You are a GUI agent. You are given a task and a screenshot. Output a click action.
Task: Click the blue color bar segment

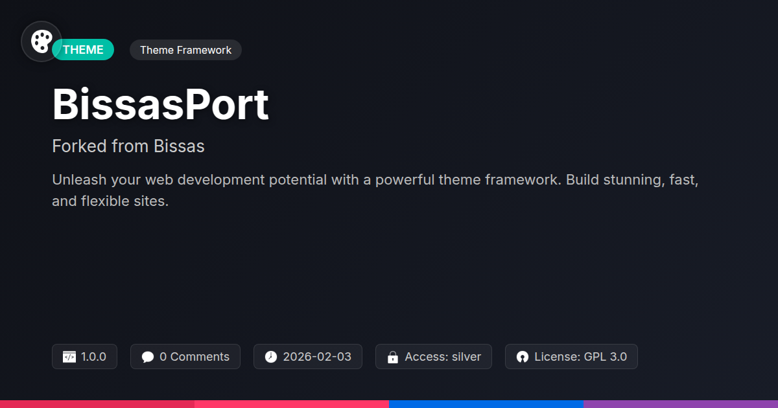click(x=486, y=404)
